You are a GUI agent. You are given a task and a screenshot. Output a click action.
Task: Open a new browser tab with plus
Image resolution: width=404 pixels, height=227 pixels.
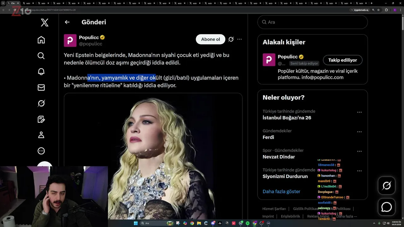point(371,3)
